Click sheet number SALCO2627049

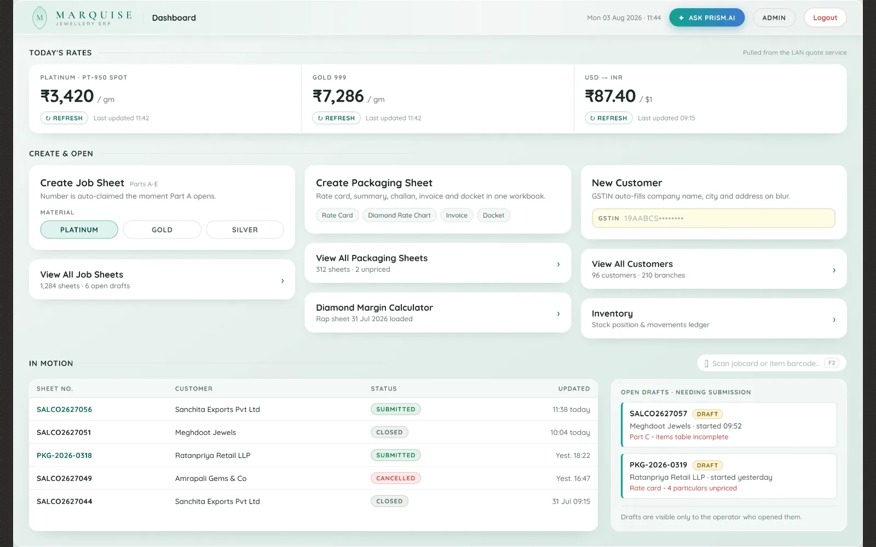point(64,479)
